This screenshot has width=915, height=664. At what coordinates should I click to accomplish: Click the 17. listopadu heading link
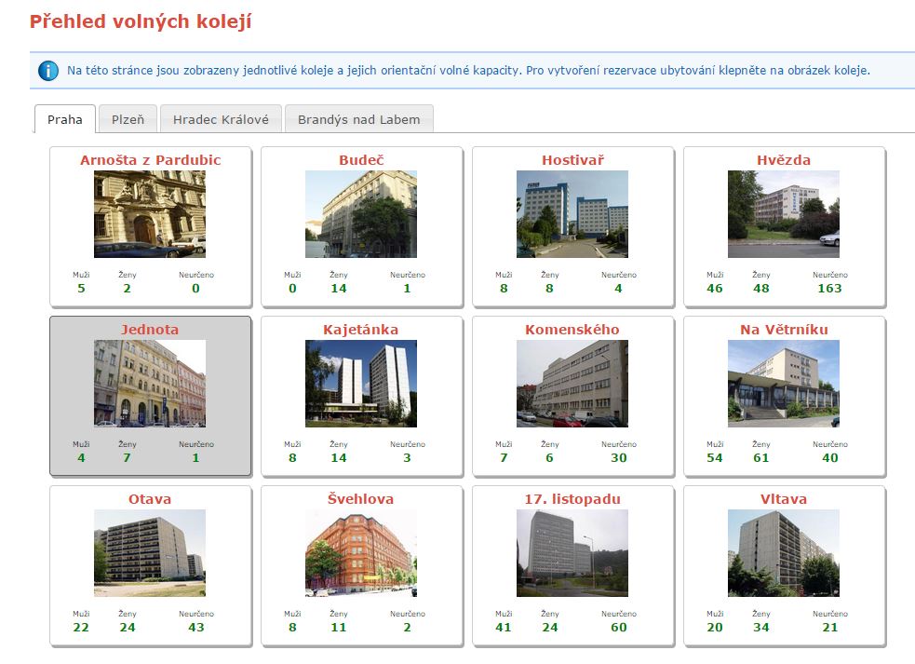point(572,499)
